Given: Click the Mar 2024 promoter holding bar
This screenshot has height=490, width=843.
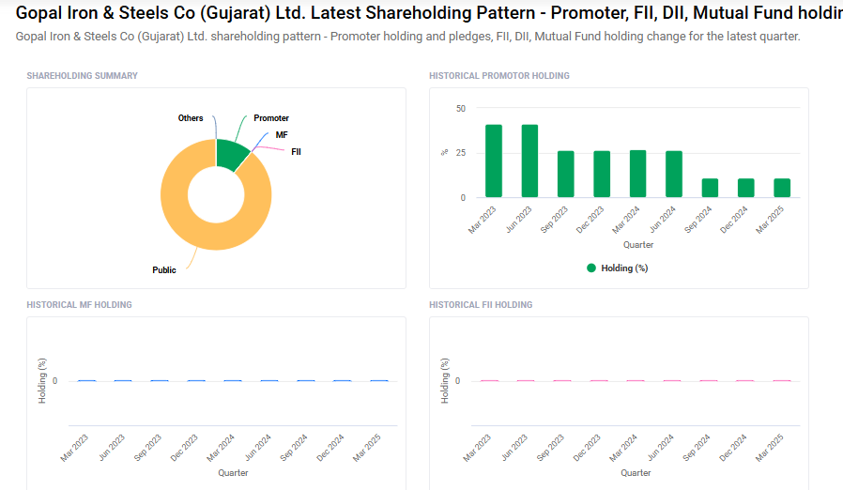Looking at the screenshot, I should coord(637,174).
